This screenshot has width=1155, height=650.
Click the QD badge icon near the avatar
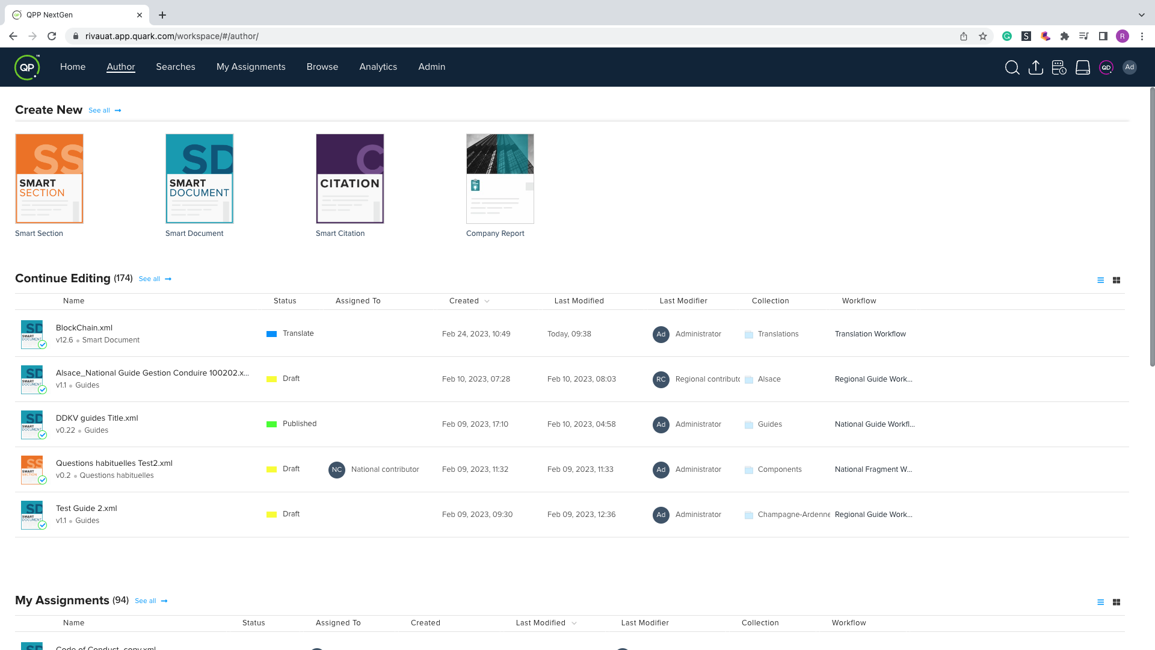(x=1106, y=67)
